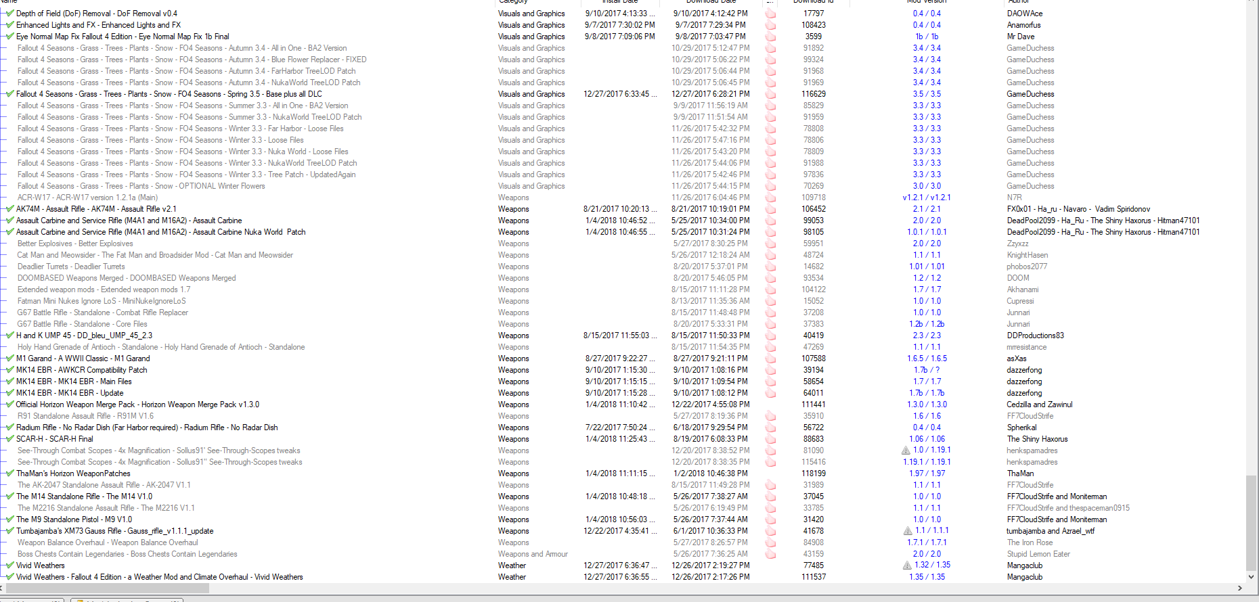
Task: Click the endorse icon on the ACR-W17 row
Action: (770, 198)
